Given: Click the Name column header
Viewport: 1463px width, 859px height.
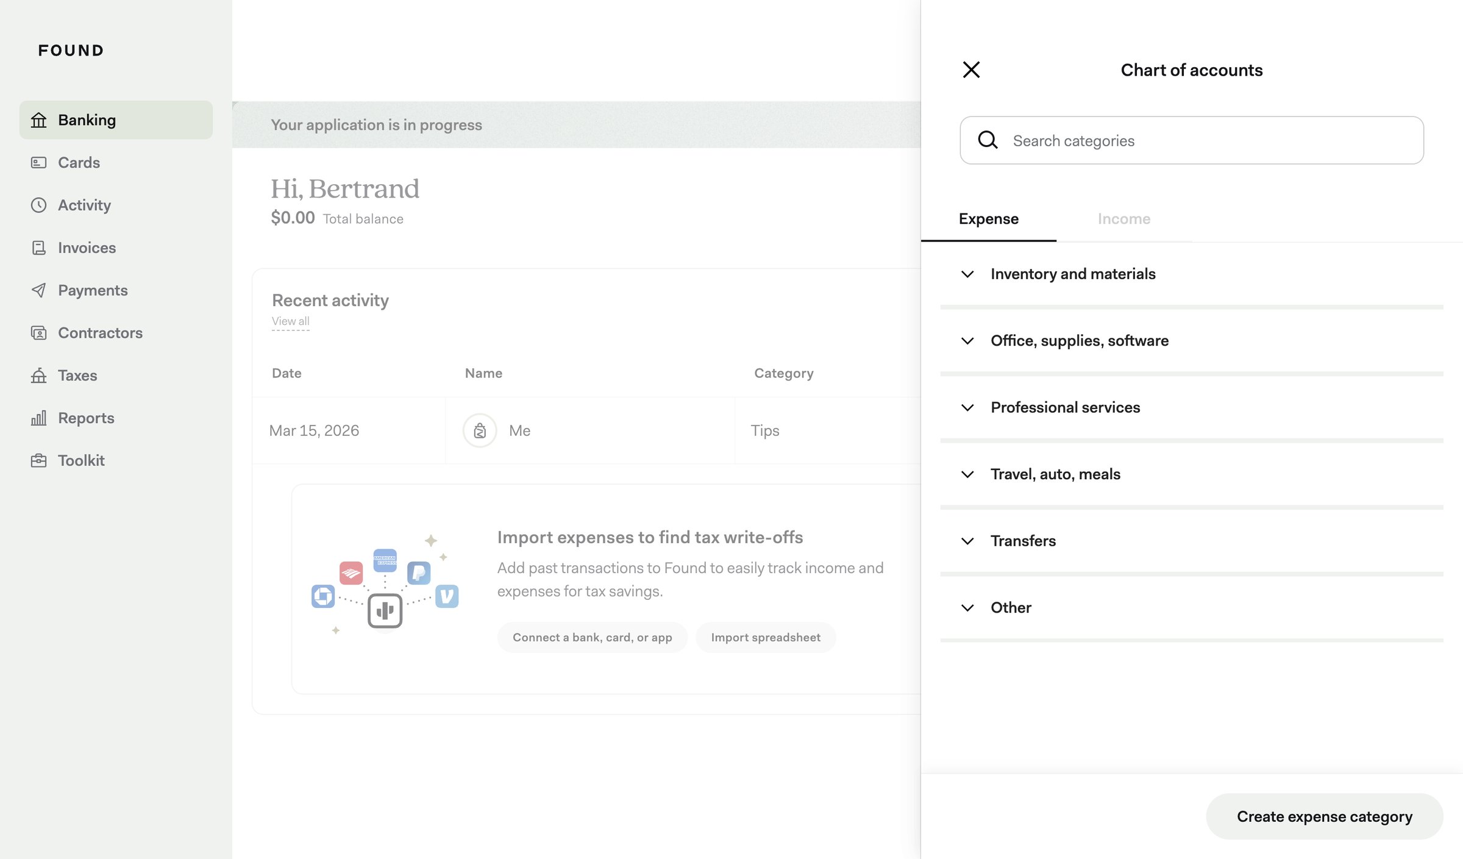Looking at the screenshot, I should pos(483,373).
